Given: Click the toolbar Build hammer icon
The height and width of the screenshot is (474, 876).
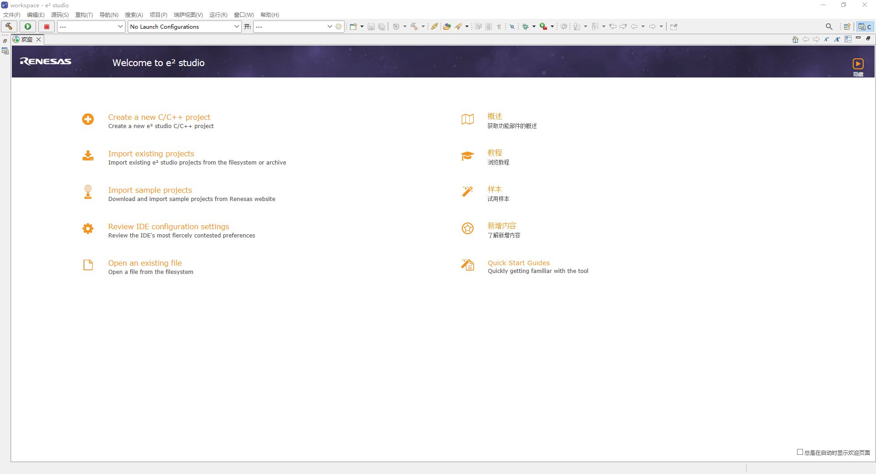Looking at the screenshot, I should (x=414, y=26).
